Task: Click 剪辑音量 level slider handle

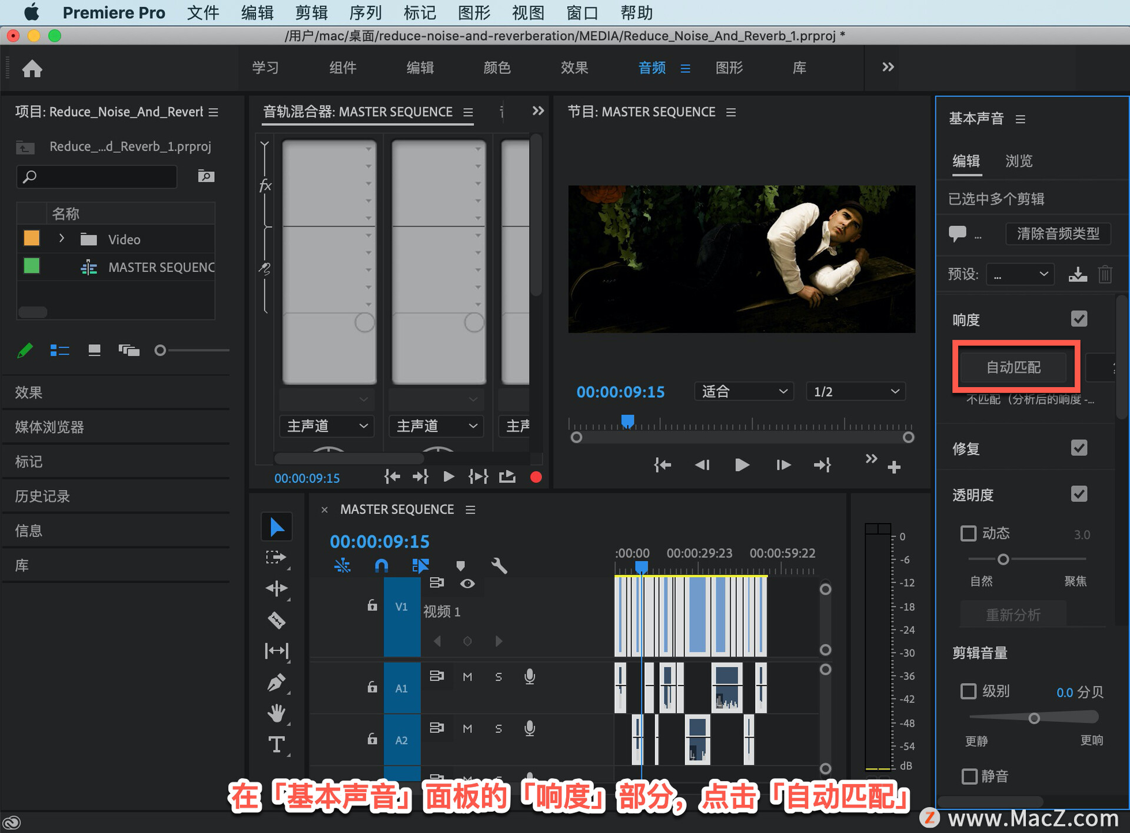Action: click(1033, 718)
